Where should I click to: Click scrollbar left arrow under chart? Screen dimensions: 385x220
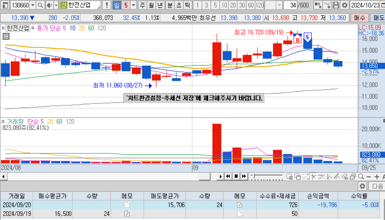(3, 176)
